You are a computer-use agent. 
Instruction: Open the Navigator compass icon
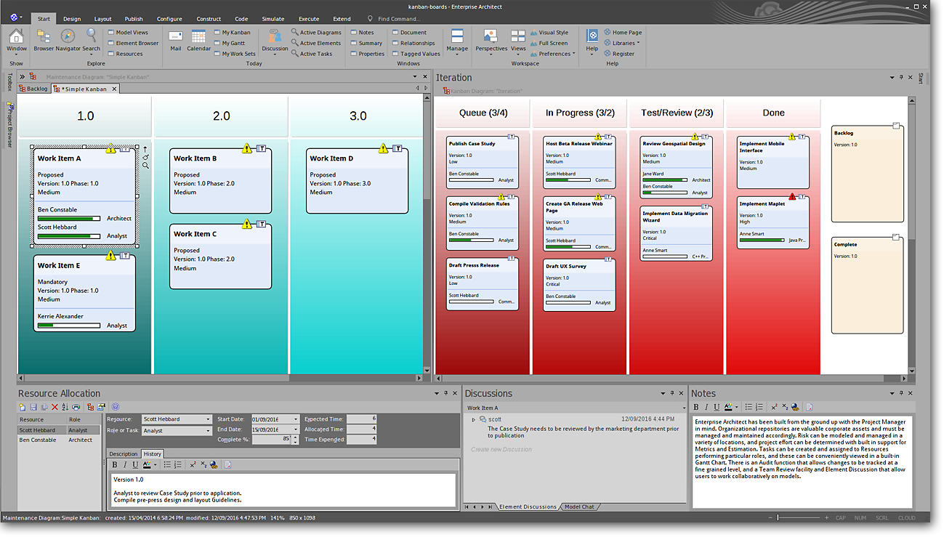(68, 36)
